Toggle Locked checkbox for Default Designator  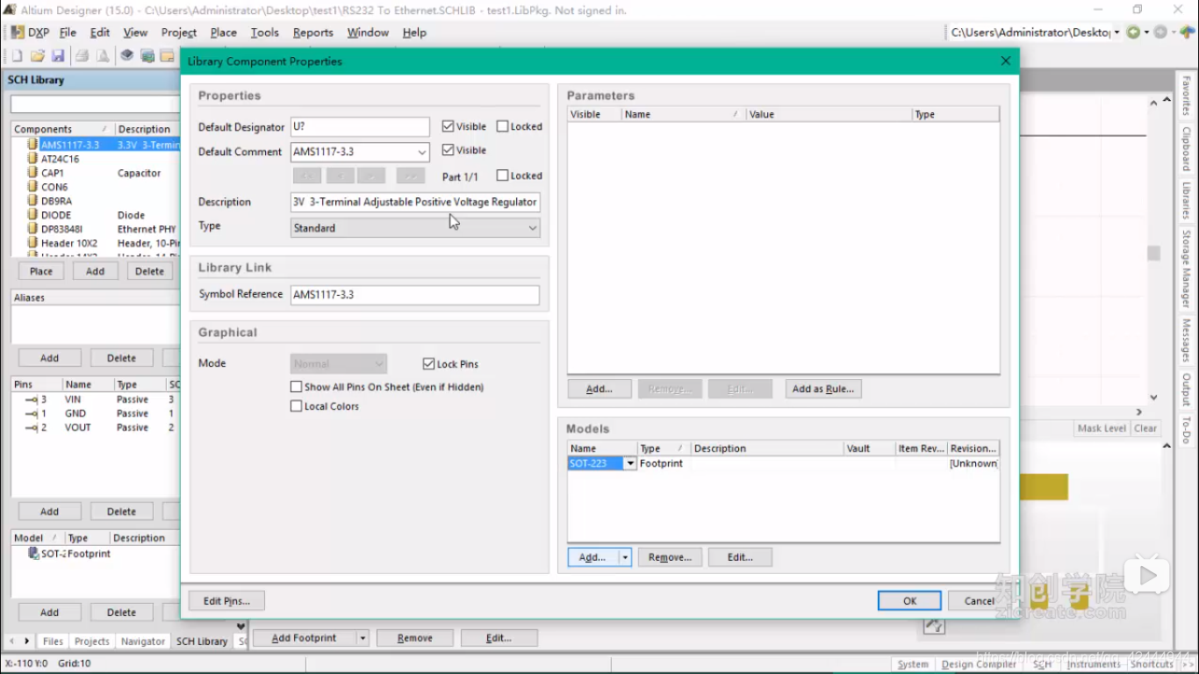(503, 126)
